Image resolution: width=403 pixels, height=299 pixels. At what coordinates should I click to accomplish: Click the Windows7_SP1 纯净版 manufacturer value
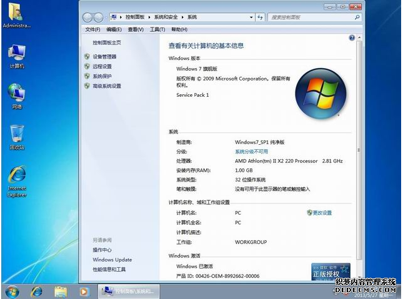[x=259, y=142]
